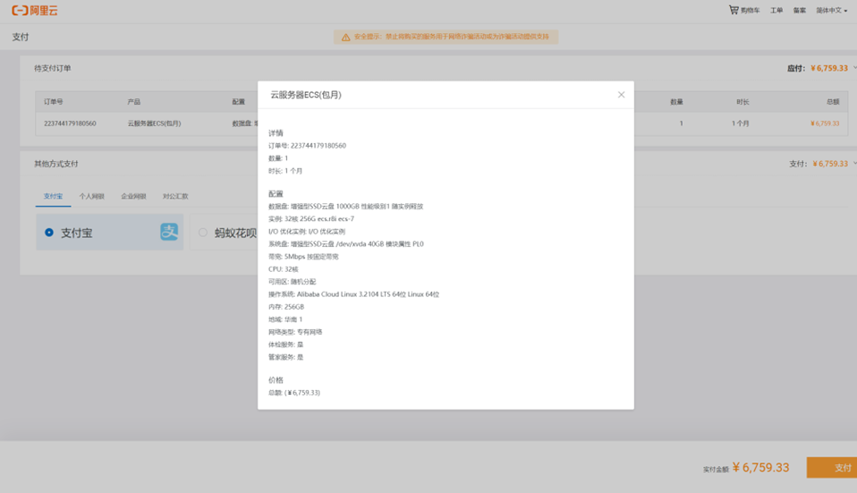
Task: Click the 数量 column header
Action: coord(676,102)
